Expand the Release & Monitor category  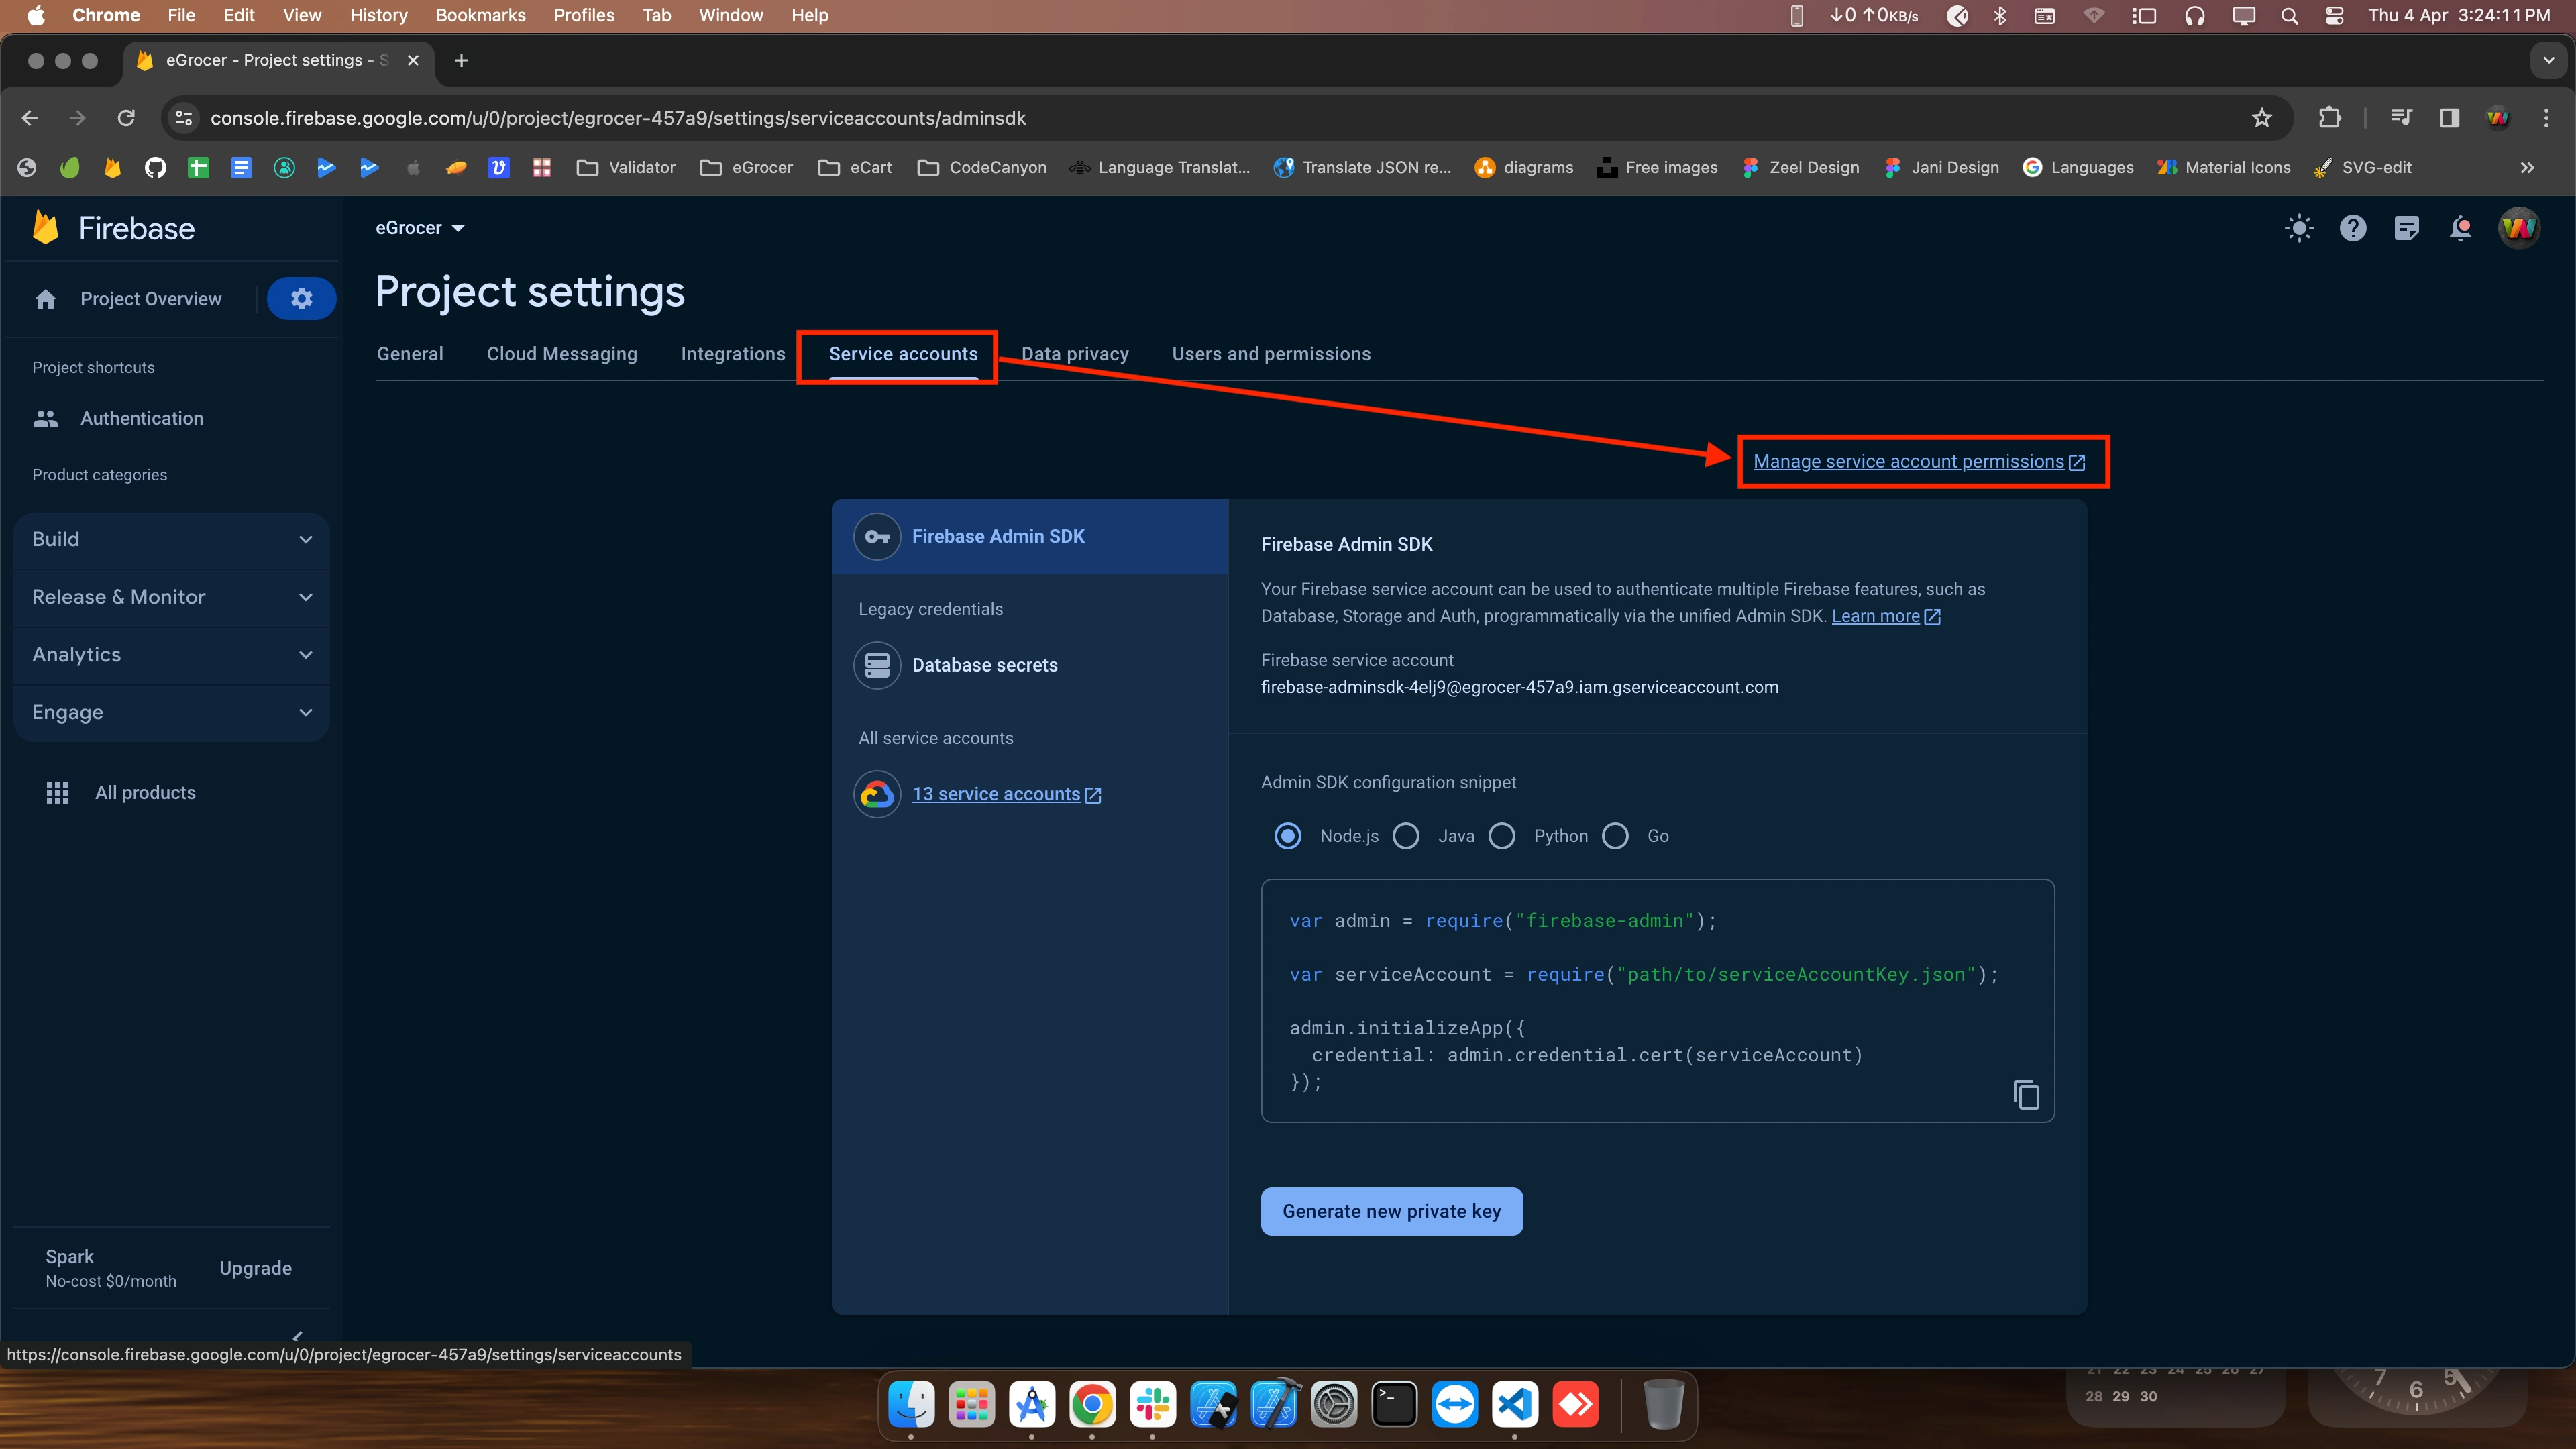click(x=172, y=597)
